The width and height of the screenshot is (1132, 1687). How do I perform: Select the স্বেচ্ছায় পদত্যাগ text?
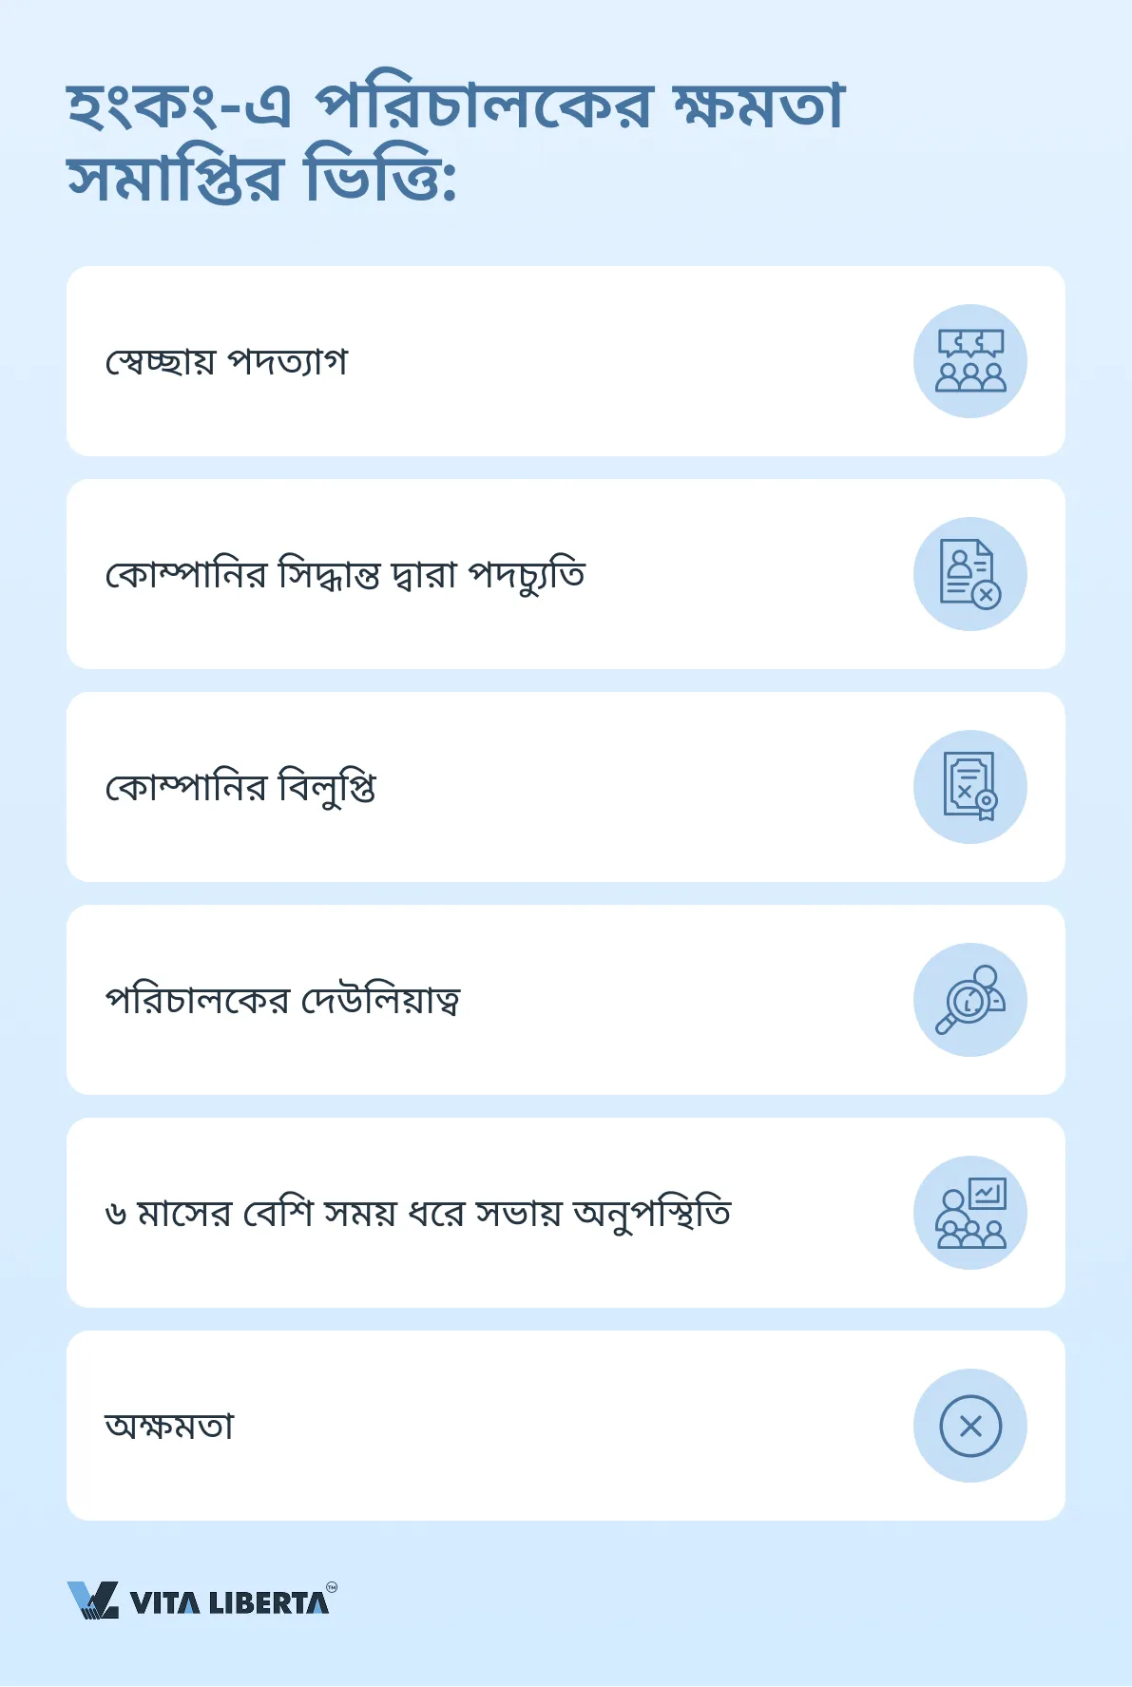click(226, 362)
